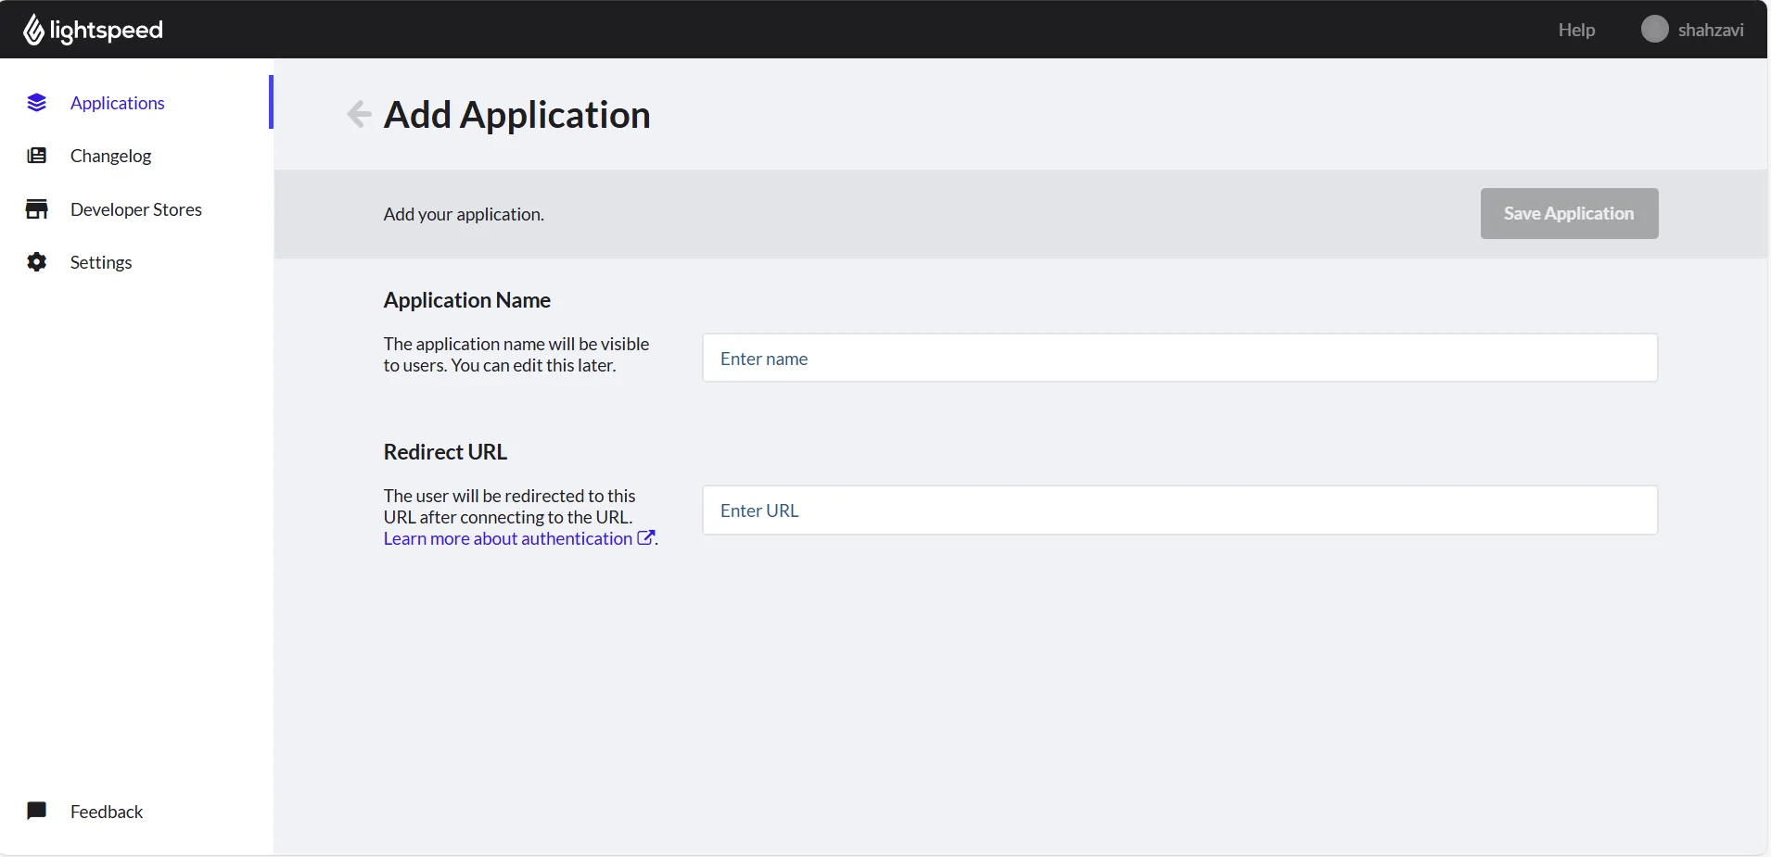This screenshot has height=857, width=1771.
Task: Click the Lightspeed flame logo
Action: tap(33, 30)
